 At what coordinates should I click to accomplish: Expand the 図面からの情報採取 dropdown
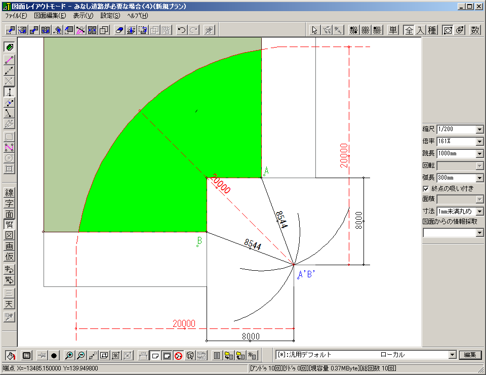point(479,232)
